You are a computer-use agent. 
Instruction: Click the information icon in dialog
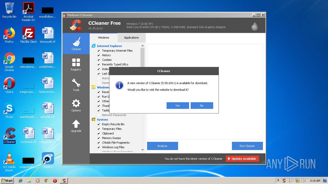click(119, 85)
